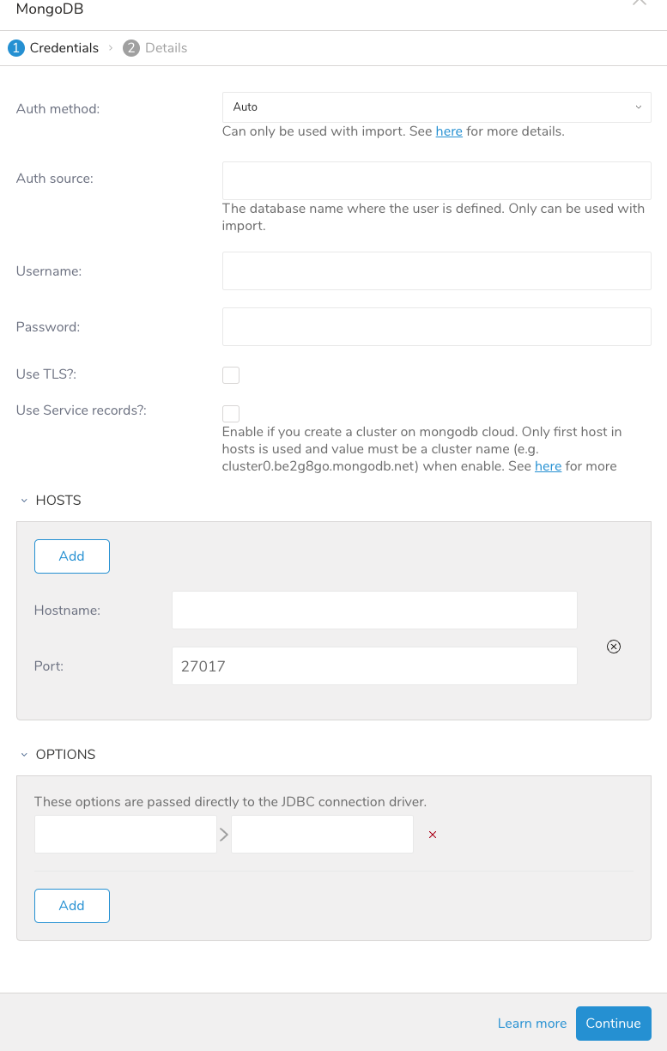667x1051 pixels.
Task: Open the 'here' link under Auth method
Action: tap(449, 131)
